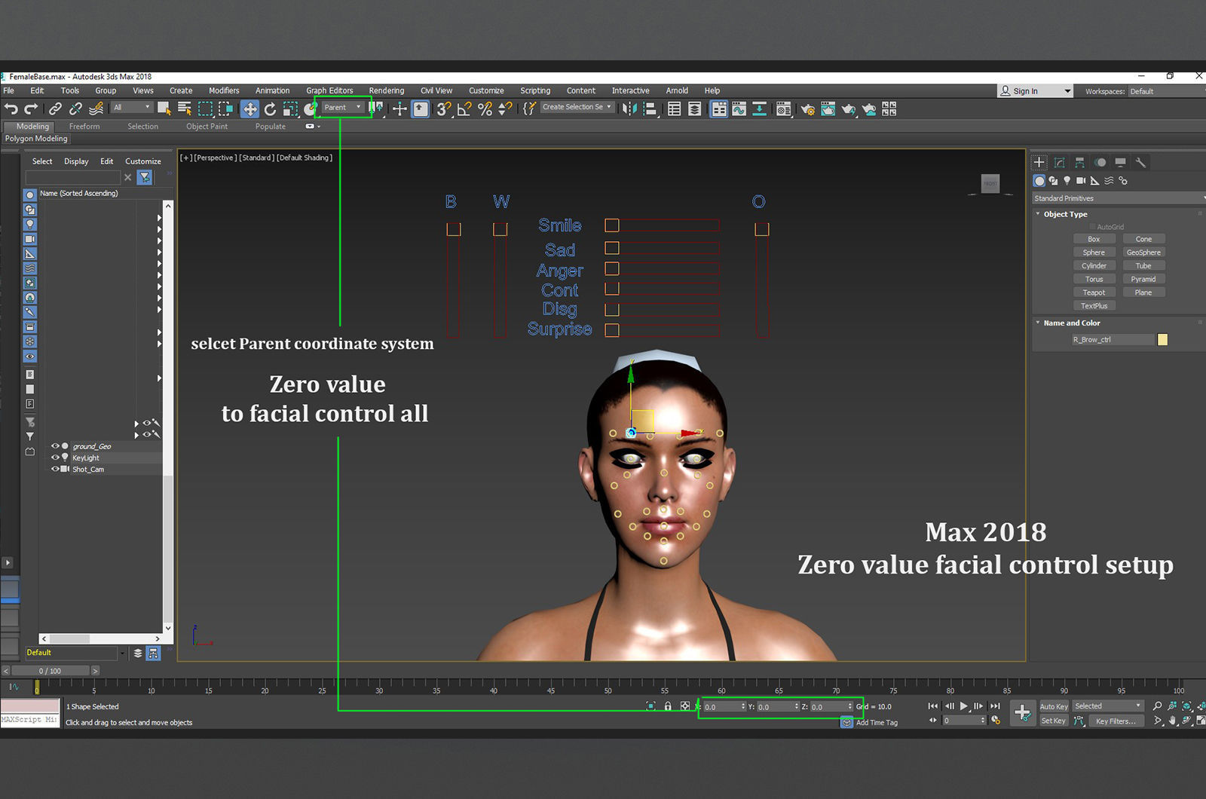Open Toggle Ribbon icon in toolbar
The width and height of the screenshot is (1206, 799).
click(719, 109)
